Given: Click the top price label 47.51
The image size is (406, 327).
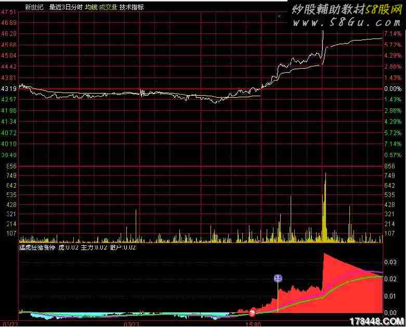Looking at the screenshot, I should (x=9, y=12).
